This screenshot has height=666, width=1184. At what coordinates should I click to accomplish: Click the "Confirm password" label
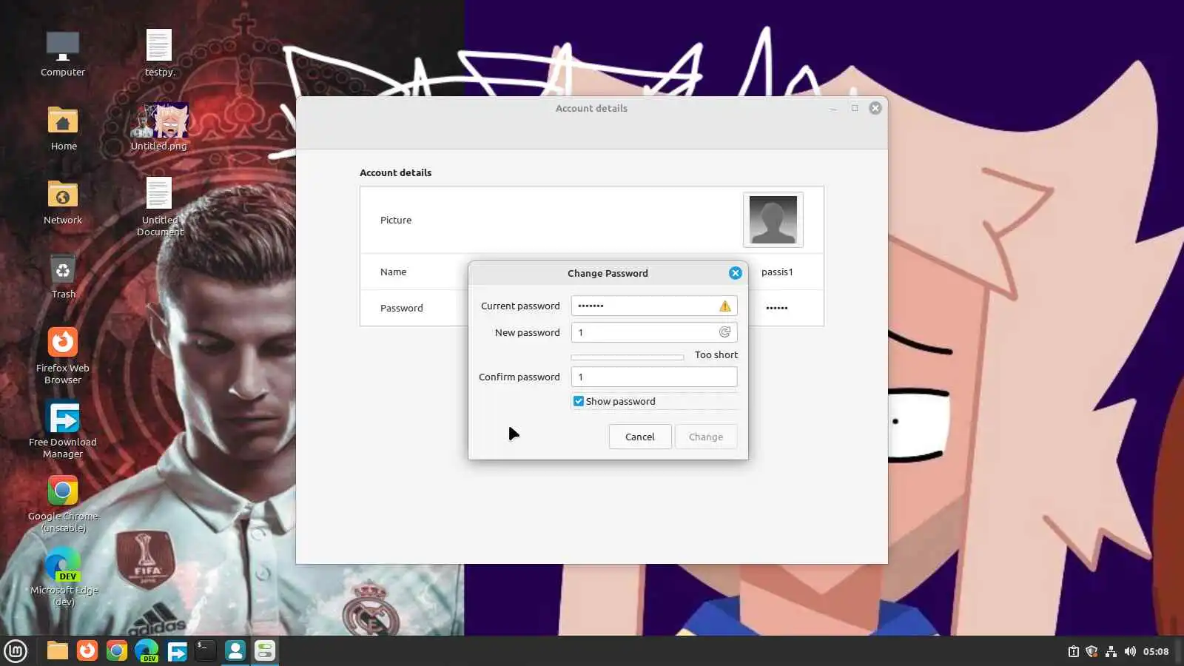point(519,377)
